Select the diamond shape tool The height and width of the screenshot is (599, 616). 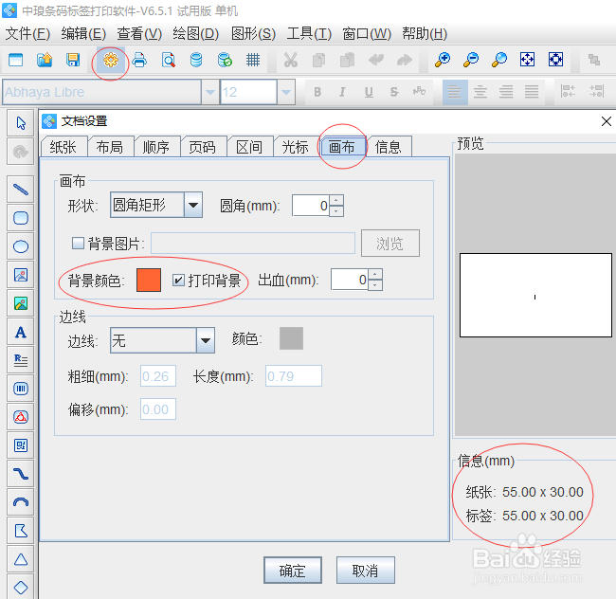click(x=21, y=588)
